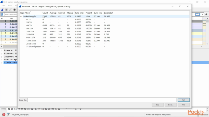The height and width of the screenshot is (117, 209).
Task: Collapse the Packet Lengths tree row
Action: (x=21, y=16)
